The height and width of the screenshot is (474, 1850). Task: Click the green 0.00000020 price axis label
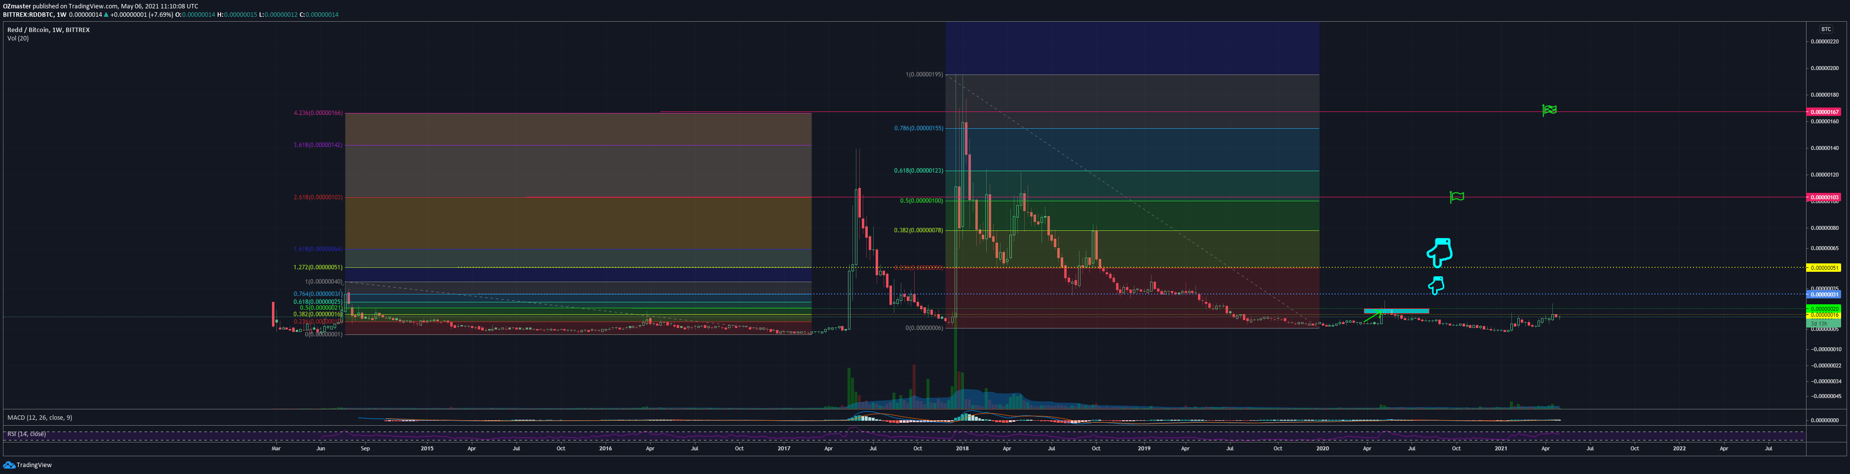[1823, 309]
